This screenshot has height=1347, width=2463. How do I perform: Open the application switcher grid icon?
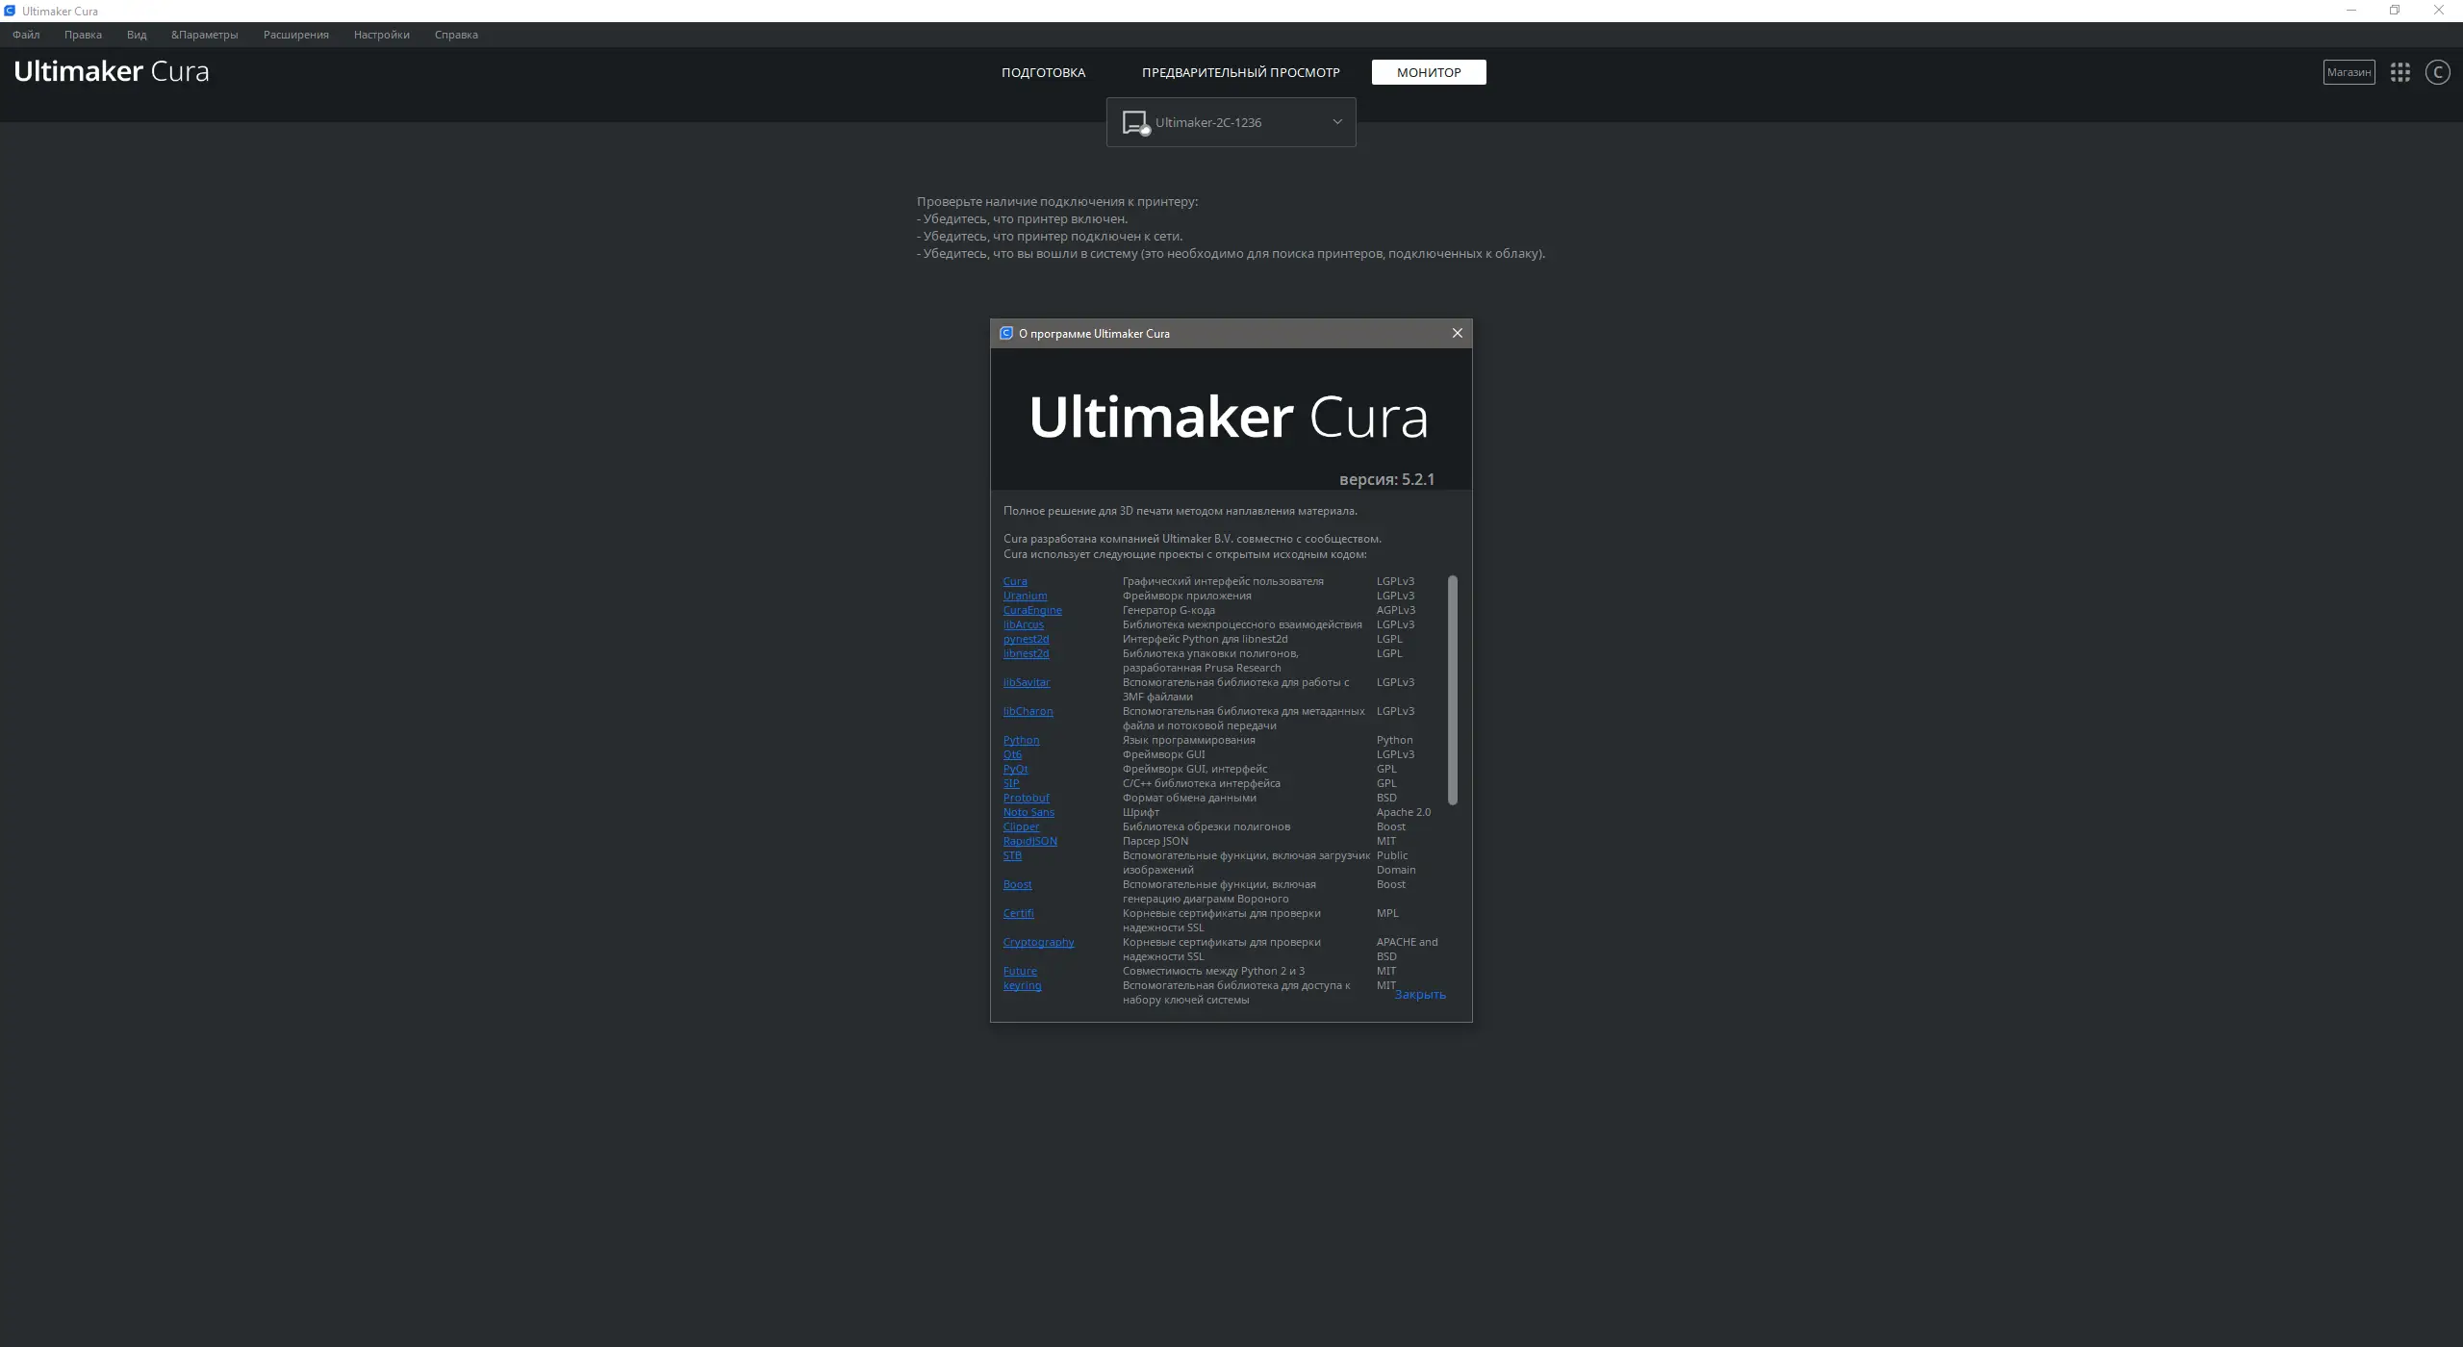2400,72
